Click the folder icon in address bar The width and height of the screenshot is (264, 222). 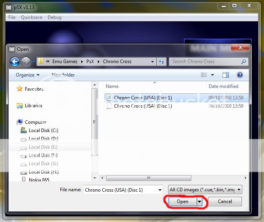click(40, 62)
